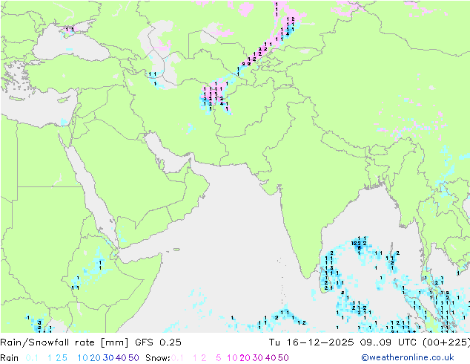Click the ©weatheronline.co.uk link
The height and width of the screenshot is (364, 470).
pyautogui.click(x=408, y=358)
